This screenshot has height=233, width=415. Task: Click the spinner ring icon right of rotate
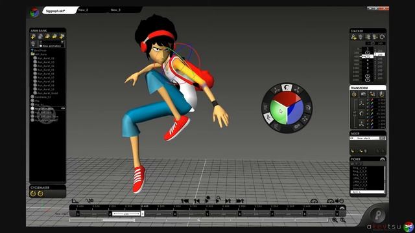pyautogui.click(x=297, y=90)
